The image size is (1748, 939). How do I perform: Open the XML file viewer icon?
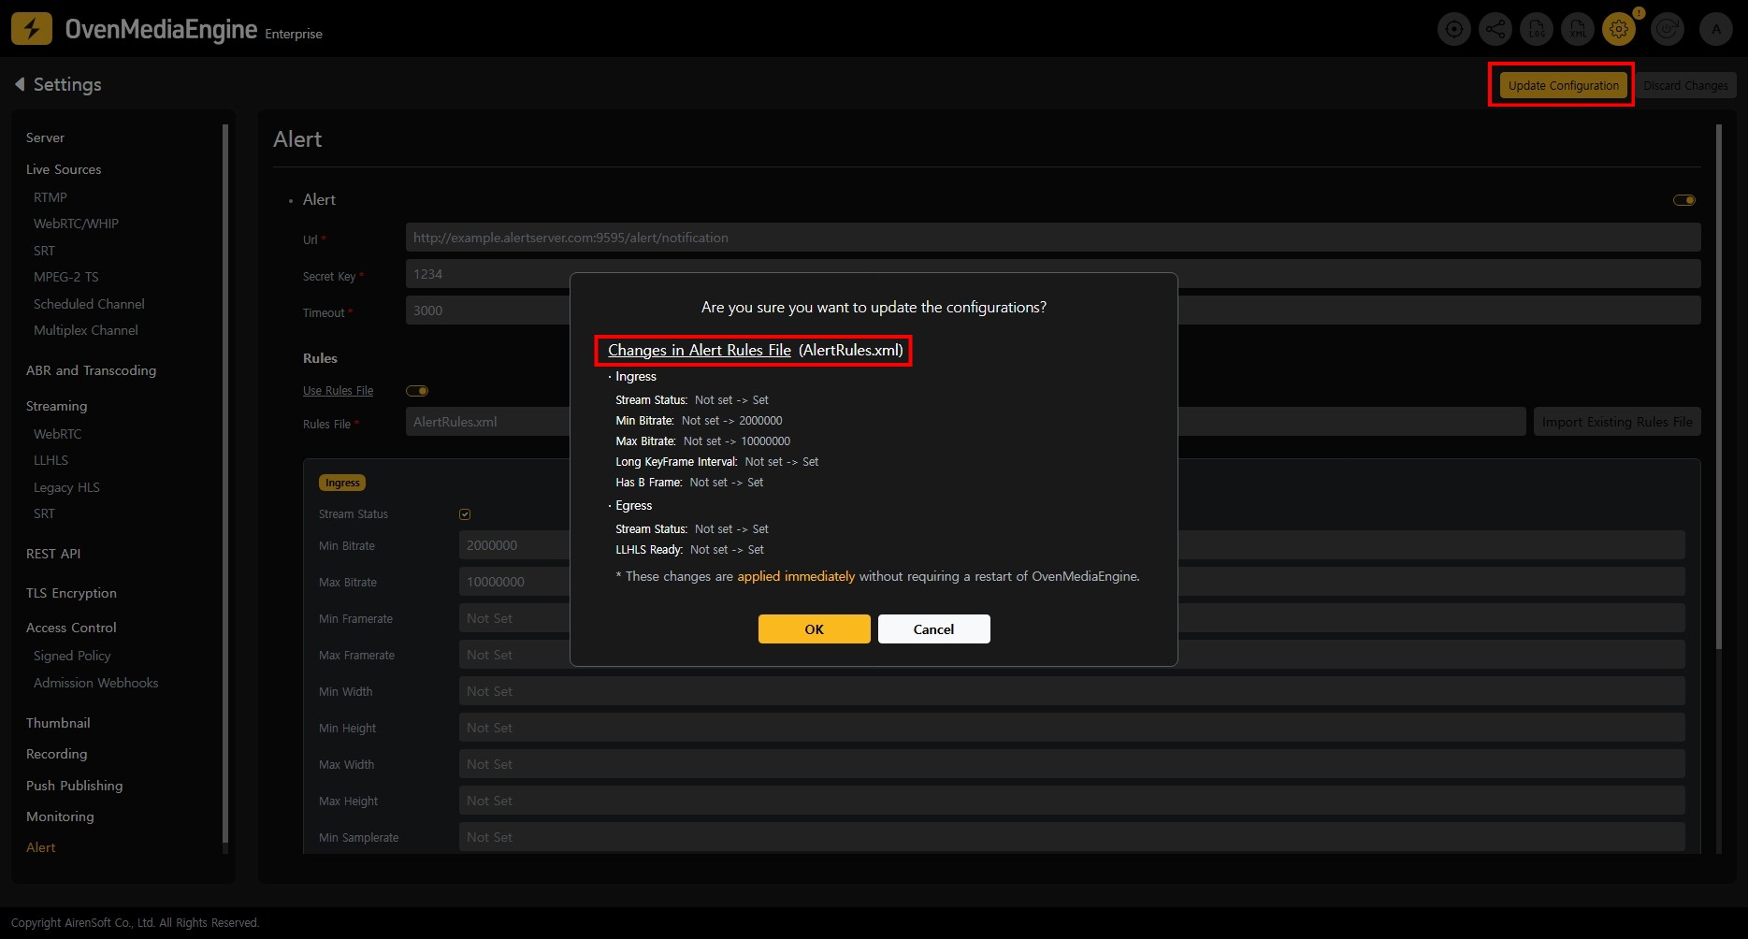pos(1578,29)
